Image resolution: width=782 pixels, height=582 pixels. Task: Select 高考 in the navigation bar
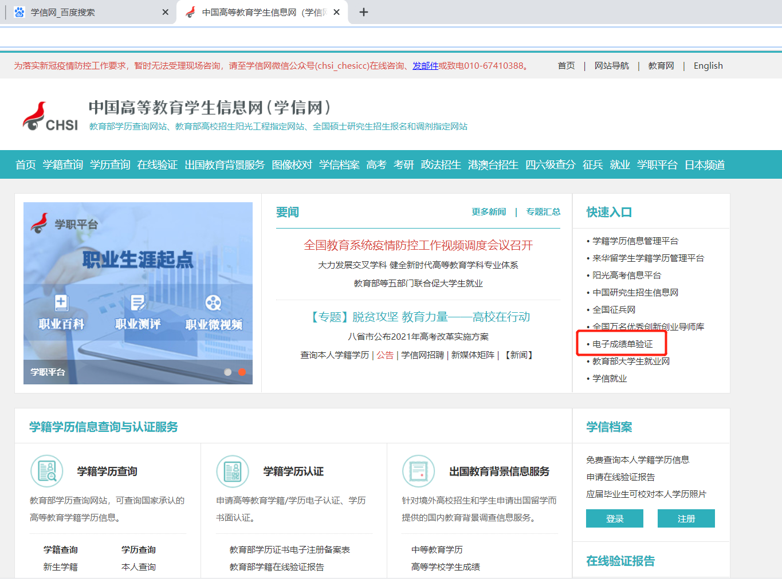[x=376, y=165]
